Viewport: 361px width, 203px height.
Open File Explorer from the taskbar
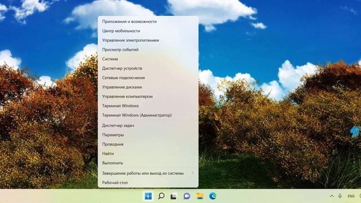click(200, 196)
